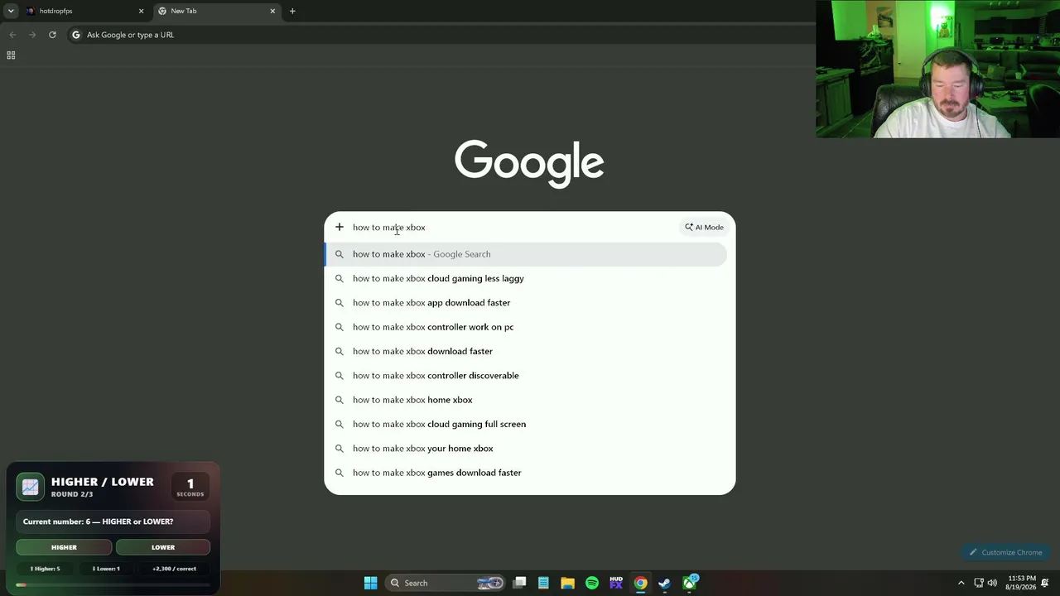
Task: Select 'how to make xbox - Google Search' suggestion
Action: point(526,254)
